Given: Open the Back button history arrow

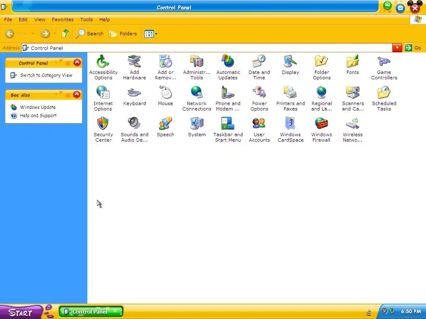Looking at the screenshot, I should pyautogui.click(x=32, y=34).
